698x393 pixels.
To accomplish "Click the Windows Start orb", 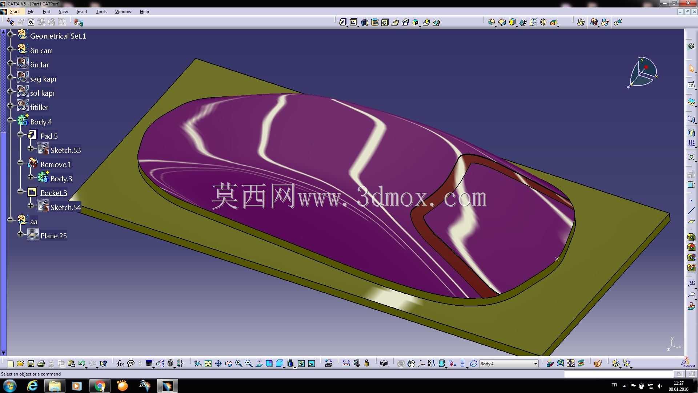I will tap(9, 386).
